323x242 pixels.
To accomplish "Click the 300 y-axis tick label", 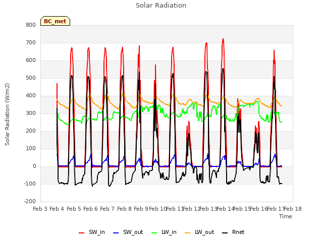I will (x=31, y=113).
